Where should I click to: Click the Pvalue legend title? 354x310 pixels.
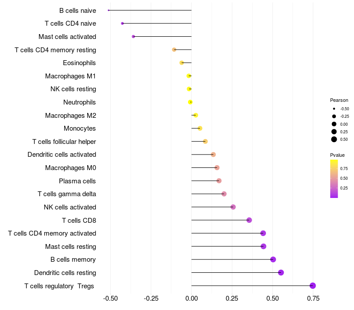(337, 155)
